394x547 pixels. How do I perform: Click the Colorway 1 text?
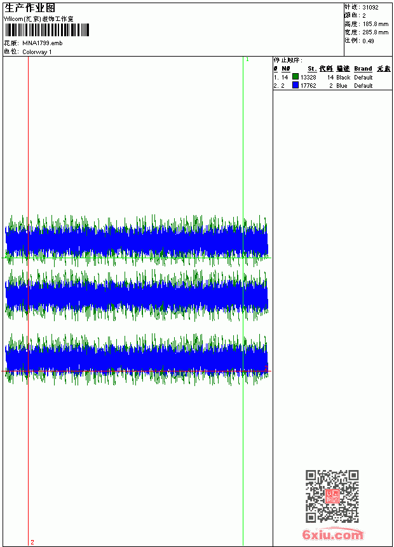coord(37,52)
